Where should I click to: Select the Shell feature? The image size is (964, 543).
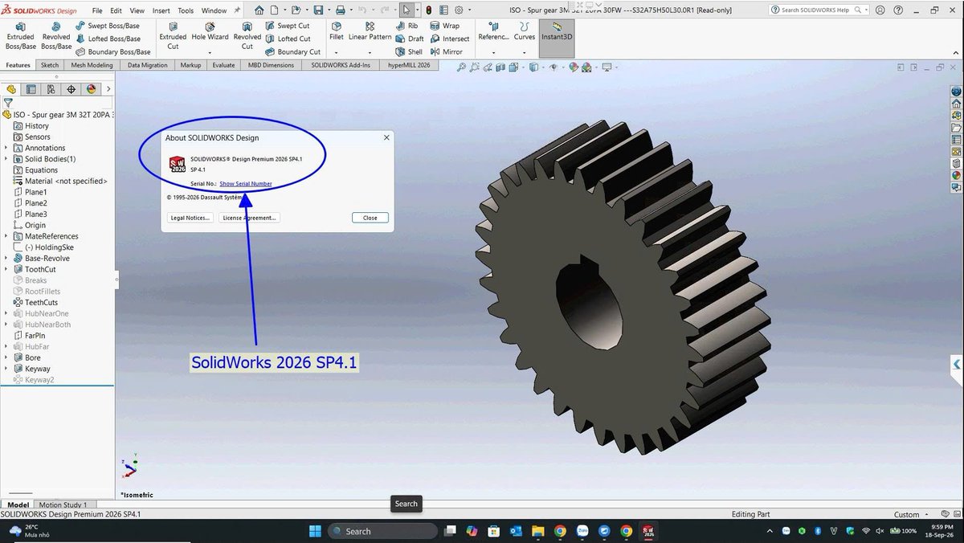[x=409, y=51]
